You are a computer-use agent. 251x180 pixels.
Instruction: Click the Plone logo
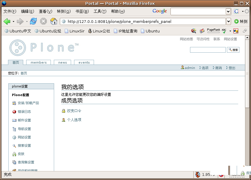point(44,48)
